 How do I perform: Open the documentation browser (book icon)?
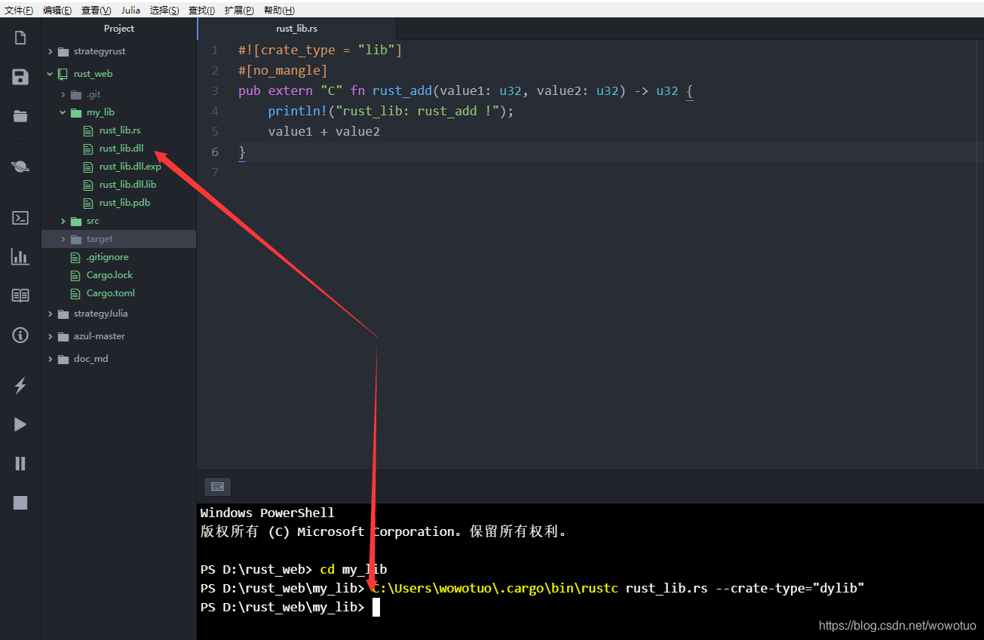coord(19,295)
